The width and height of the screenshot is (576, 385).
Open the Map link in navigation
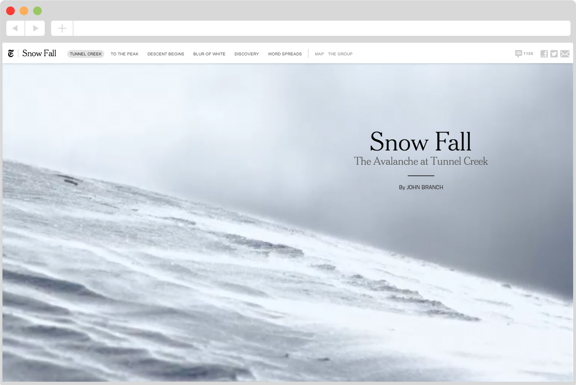click(x=319, y=54)
